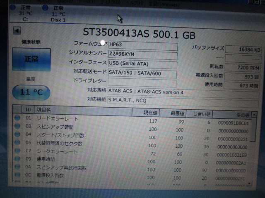Click the firmware field showing HP63
The height and width of the screenshot is (198, 265).
(x=143, y=45)
